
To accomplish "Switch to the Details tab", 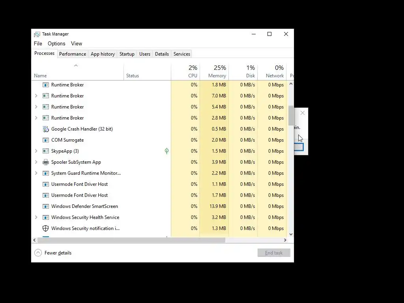I will pos(162,54).
